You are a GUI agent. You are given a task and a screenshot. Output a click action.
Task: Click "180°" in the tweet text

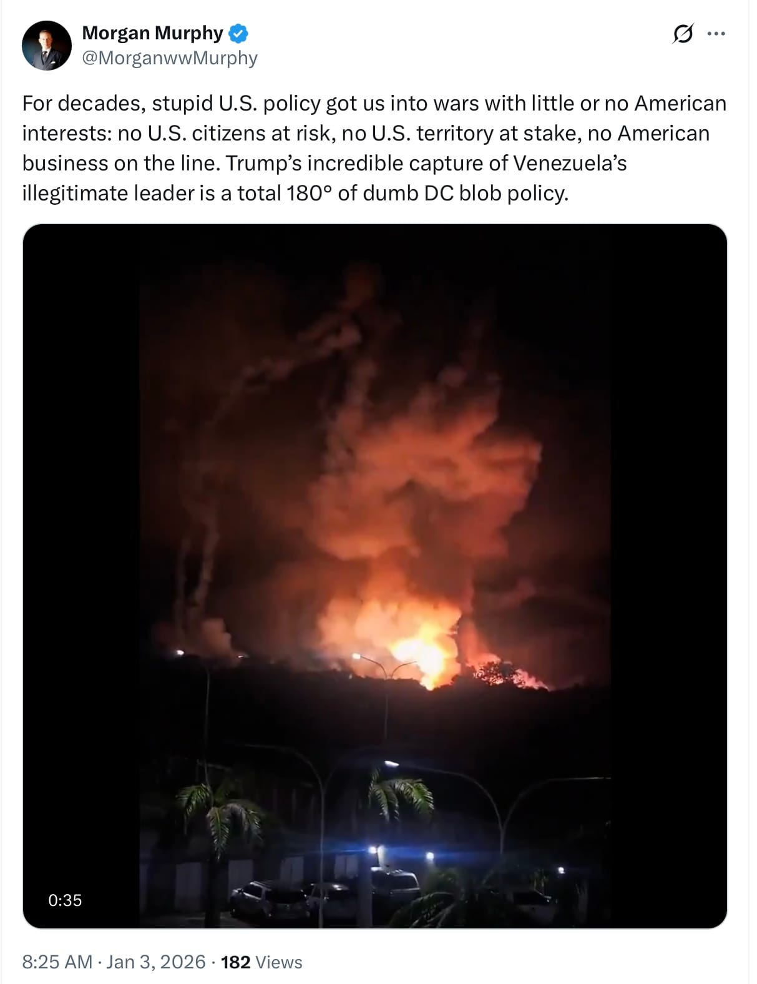point(310,193)
